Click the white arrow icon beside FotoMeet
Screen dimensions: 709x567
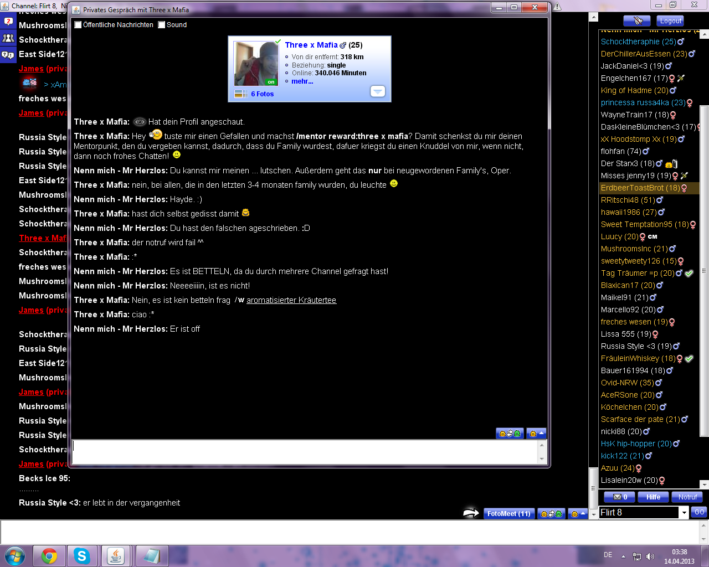471,513
